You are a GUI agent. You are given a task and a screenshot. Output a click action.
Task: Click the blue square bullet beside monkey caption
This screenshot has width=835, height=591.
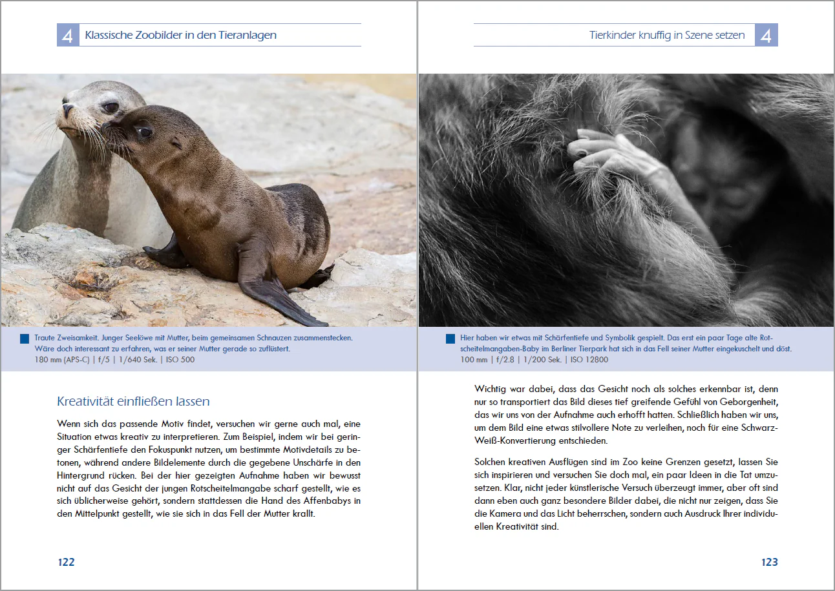(450, 338)
